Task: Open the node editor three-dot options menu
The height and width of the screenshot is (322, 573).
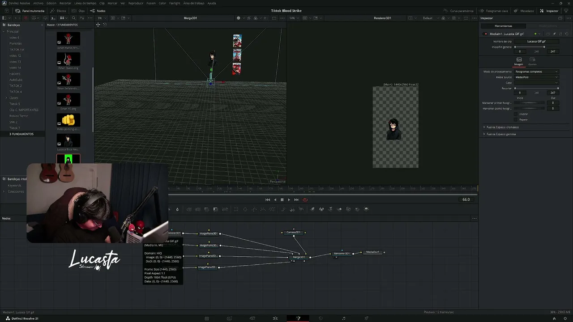Action: 475,219
